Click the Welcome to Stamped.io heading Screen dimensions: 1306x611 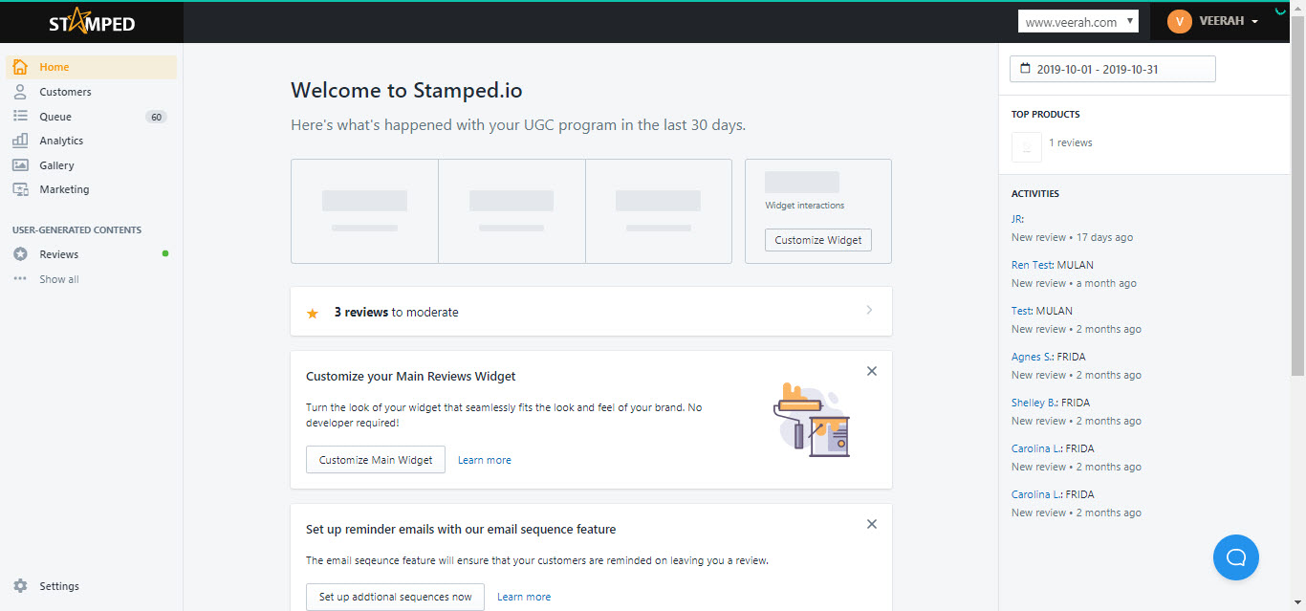(406, 91)
